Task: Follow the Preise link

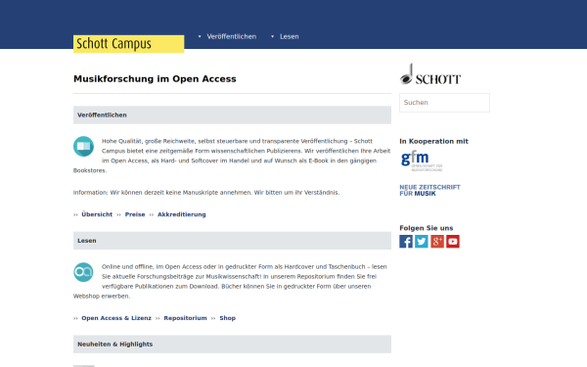Action: coord(135,214)
